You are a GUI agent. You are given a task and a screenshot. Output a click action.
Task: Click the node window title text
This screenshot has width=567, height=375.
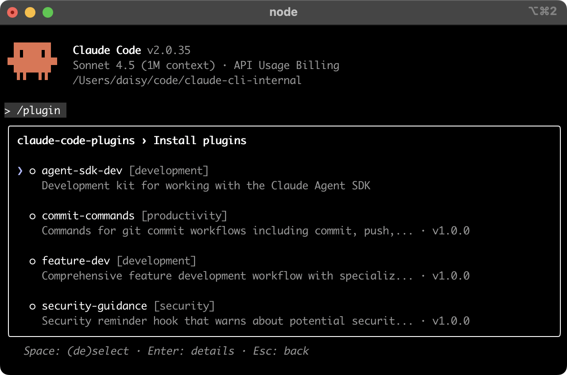pos(283,12)
